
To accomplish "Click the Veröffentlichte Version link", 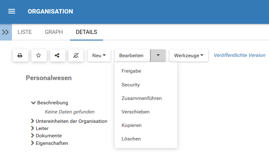I will pyautogui.click(x=239, y=55).
